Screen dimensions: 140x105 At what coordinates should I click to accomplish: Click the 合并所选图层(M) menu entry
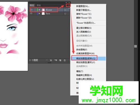[x=84, y=46]
